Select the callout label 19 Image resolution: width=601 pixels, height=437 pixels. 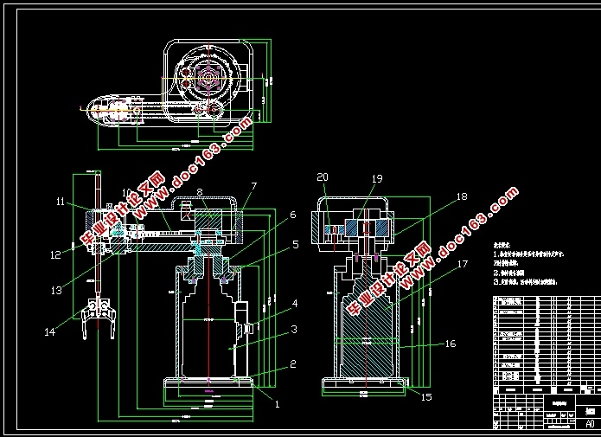(x=377, y=179)
